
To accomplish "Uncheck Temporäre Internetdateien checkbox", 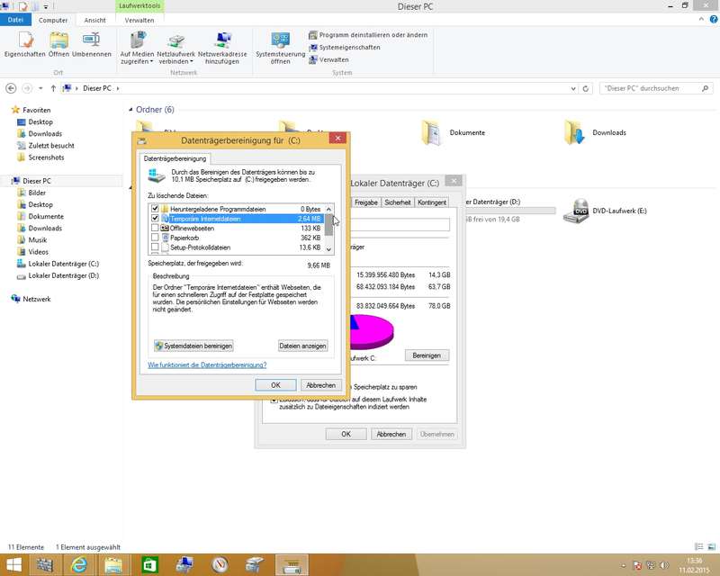I will (x=155, y=218).
